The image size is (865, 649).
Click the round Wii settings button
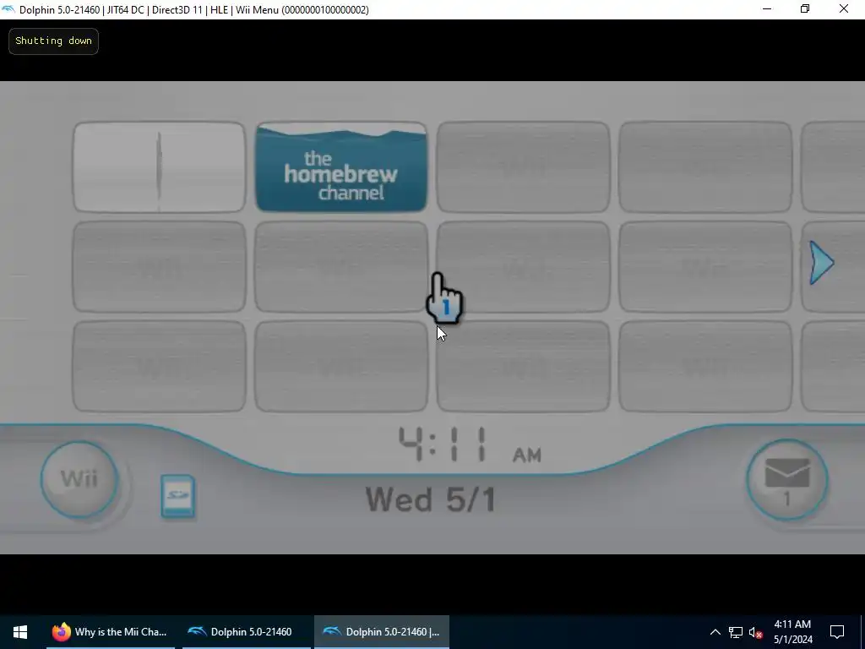pos(79,479)
